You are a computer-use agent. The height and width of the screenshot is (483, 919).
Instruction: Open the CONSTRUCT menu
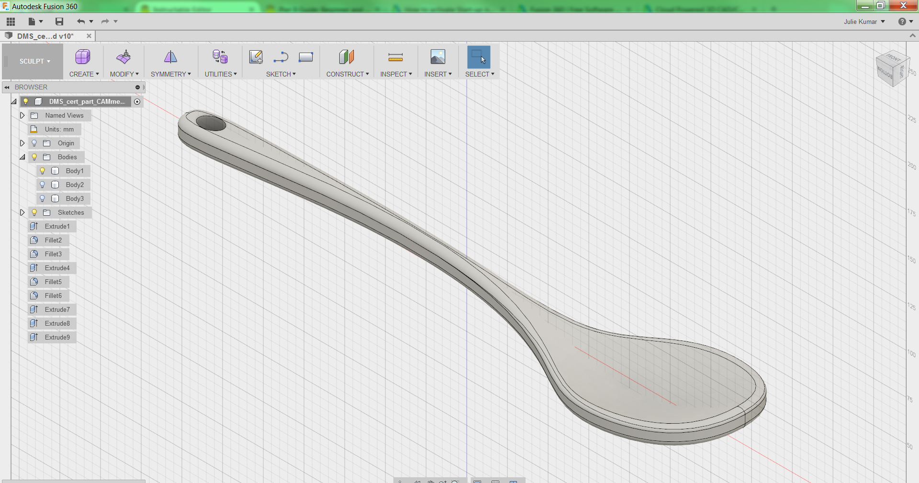point(347,74)
